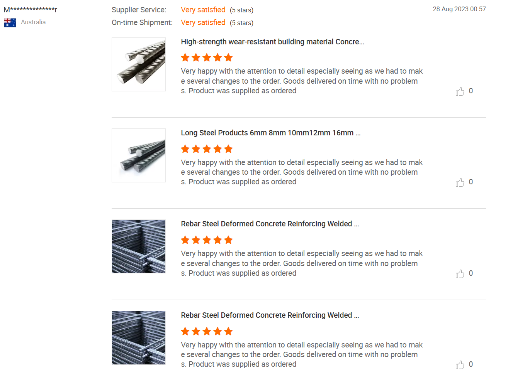The width and height of the screenshot is (513, 381).
Task: View the third review's welded mesh thumbnail
Action: click(x=139, y=246)
